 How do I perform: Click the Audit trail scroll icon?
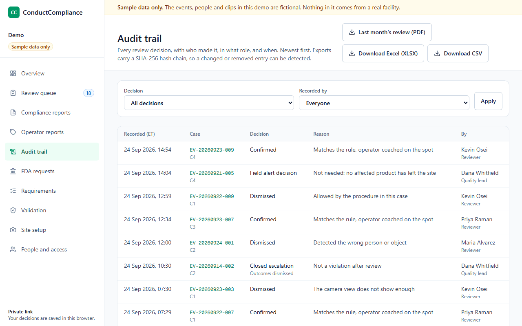click(x=13, y=152)
